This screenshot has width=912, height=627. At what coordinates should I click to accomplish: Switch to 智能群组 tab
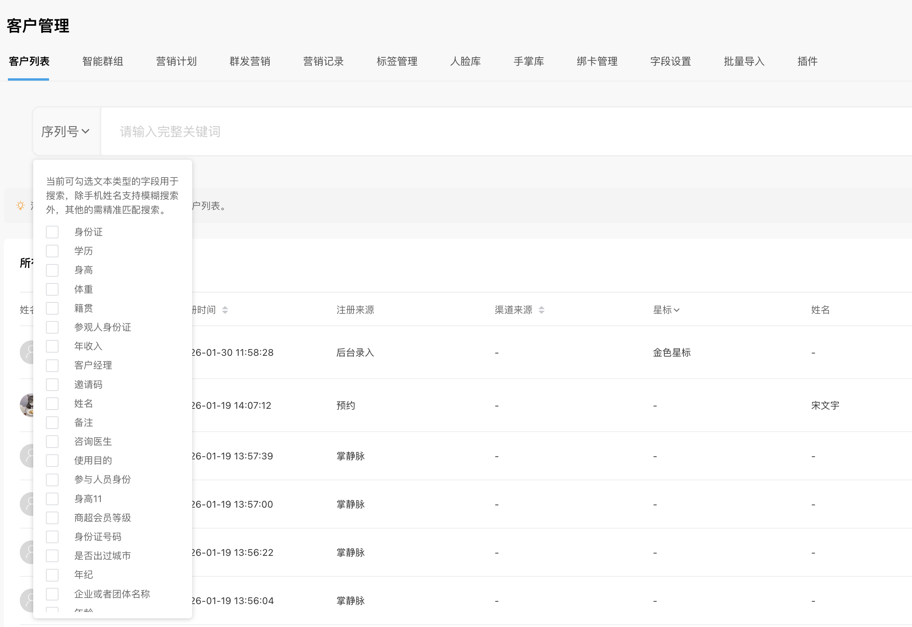tap(103, 61)
